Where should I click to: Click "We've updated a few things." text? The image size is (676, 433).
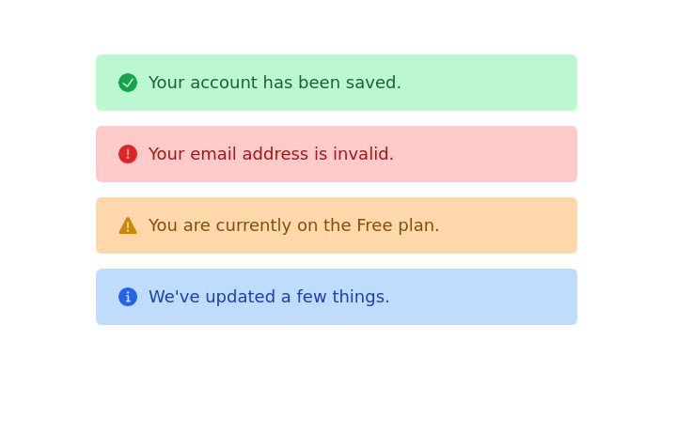[269, 298]
